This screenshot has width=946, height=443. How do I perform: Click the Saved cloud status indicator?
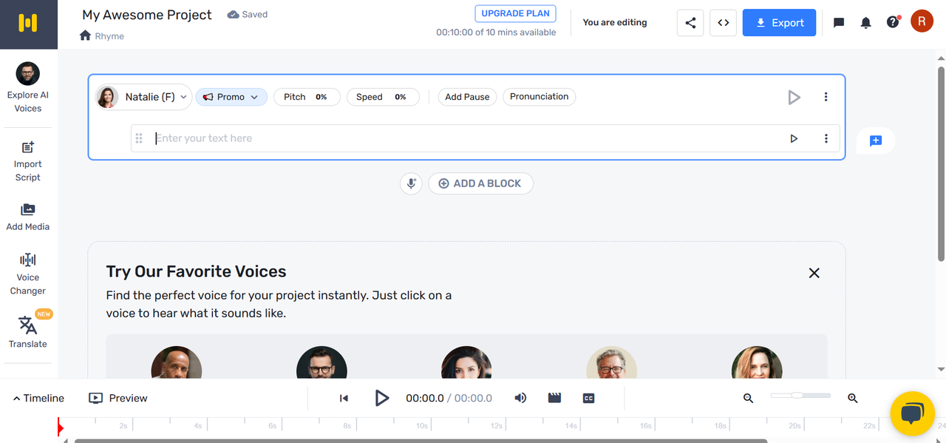click(x=248, y=14)
